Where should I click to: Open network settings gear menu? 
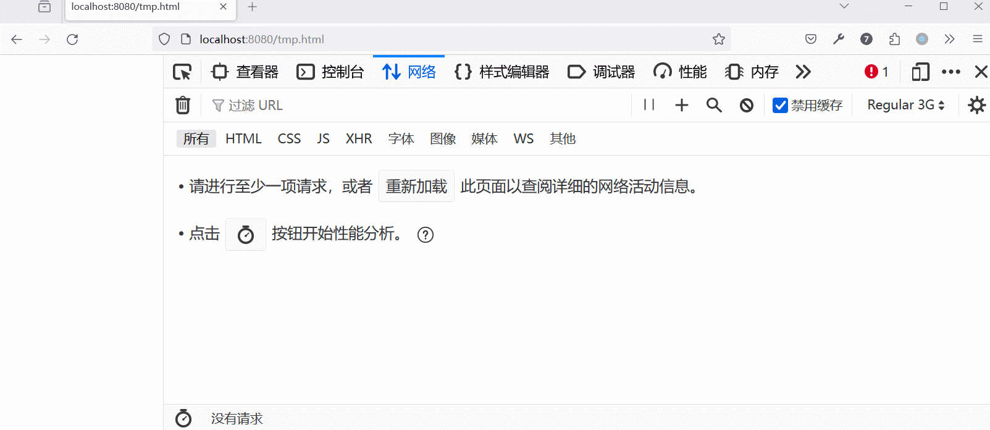click(x=976, y=105)
